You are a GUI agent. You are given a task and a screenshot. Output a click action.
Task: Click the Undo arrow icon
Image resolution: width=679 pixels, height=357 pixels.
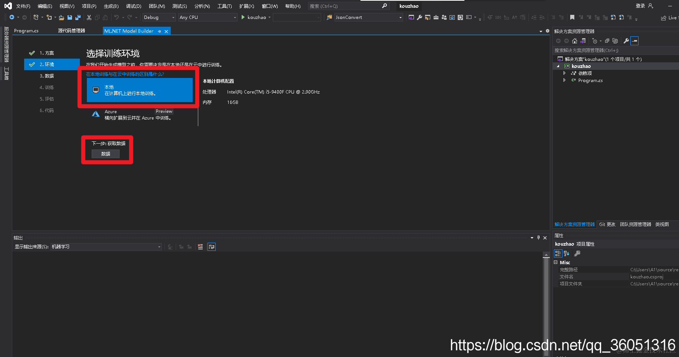(x=117, y=17)
